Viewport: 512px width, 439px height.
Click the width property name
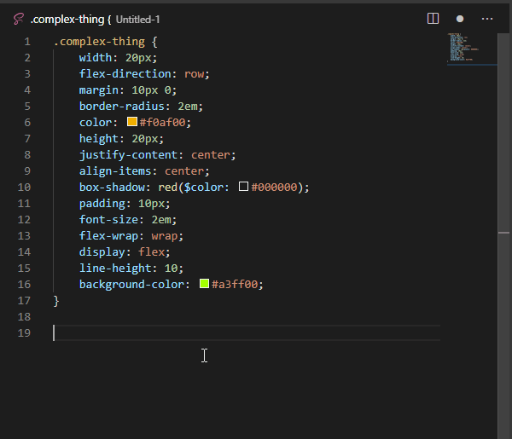point(96,58)
